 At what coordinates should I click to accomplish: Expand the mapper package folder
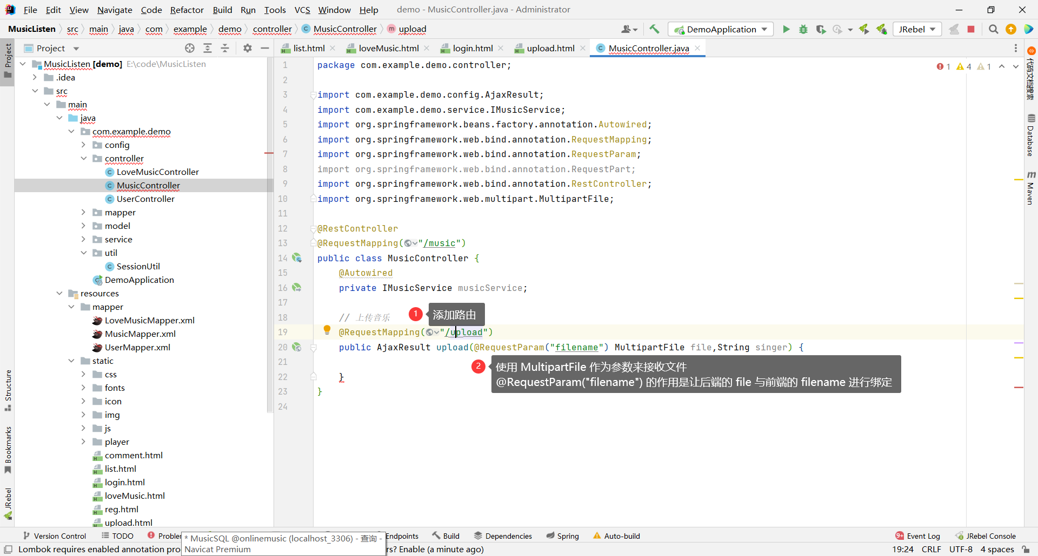tap(83, 212)
